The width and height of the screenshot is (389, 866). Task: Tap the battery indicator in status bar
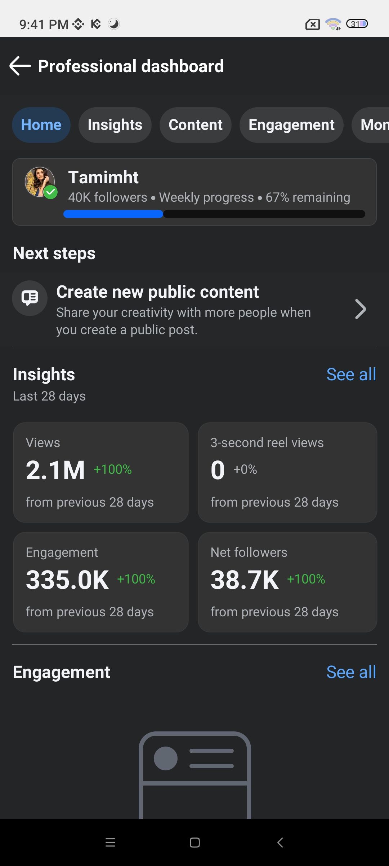(x=357, y=24)
